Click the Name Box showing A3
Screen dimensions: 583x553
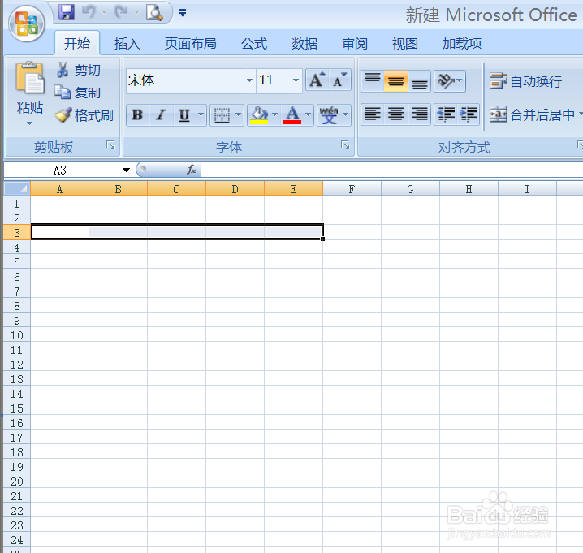(62, 170)
